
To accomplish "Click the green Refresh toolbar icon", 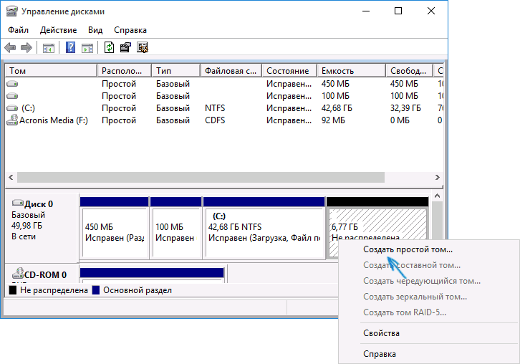I will tap(109, 47).
